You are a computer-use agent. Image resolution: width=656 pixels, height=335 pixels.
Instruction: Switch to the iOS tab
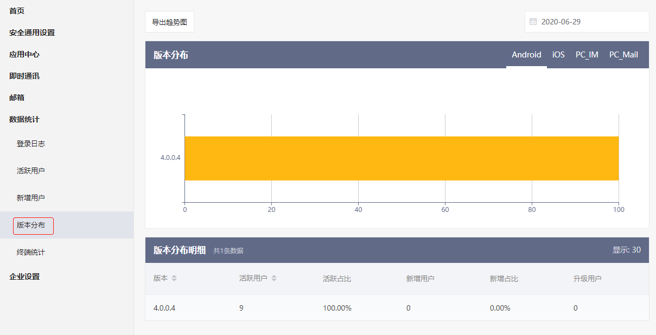558,55
